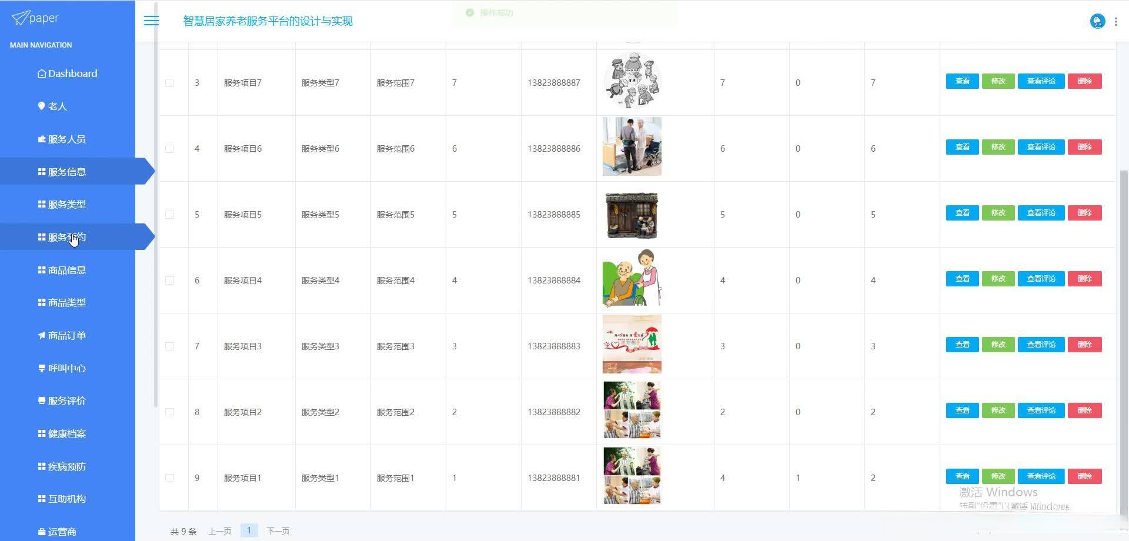Image resolution: width=1129 pixels, height=541 pixels.
Task: Open 查看评论 for 服务项目5
Action: [1041, 213]
